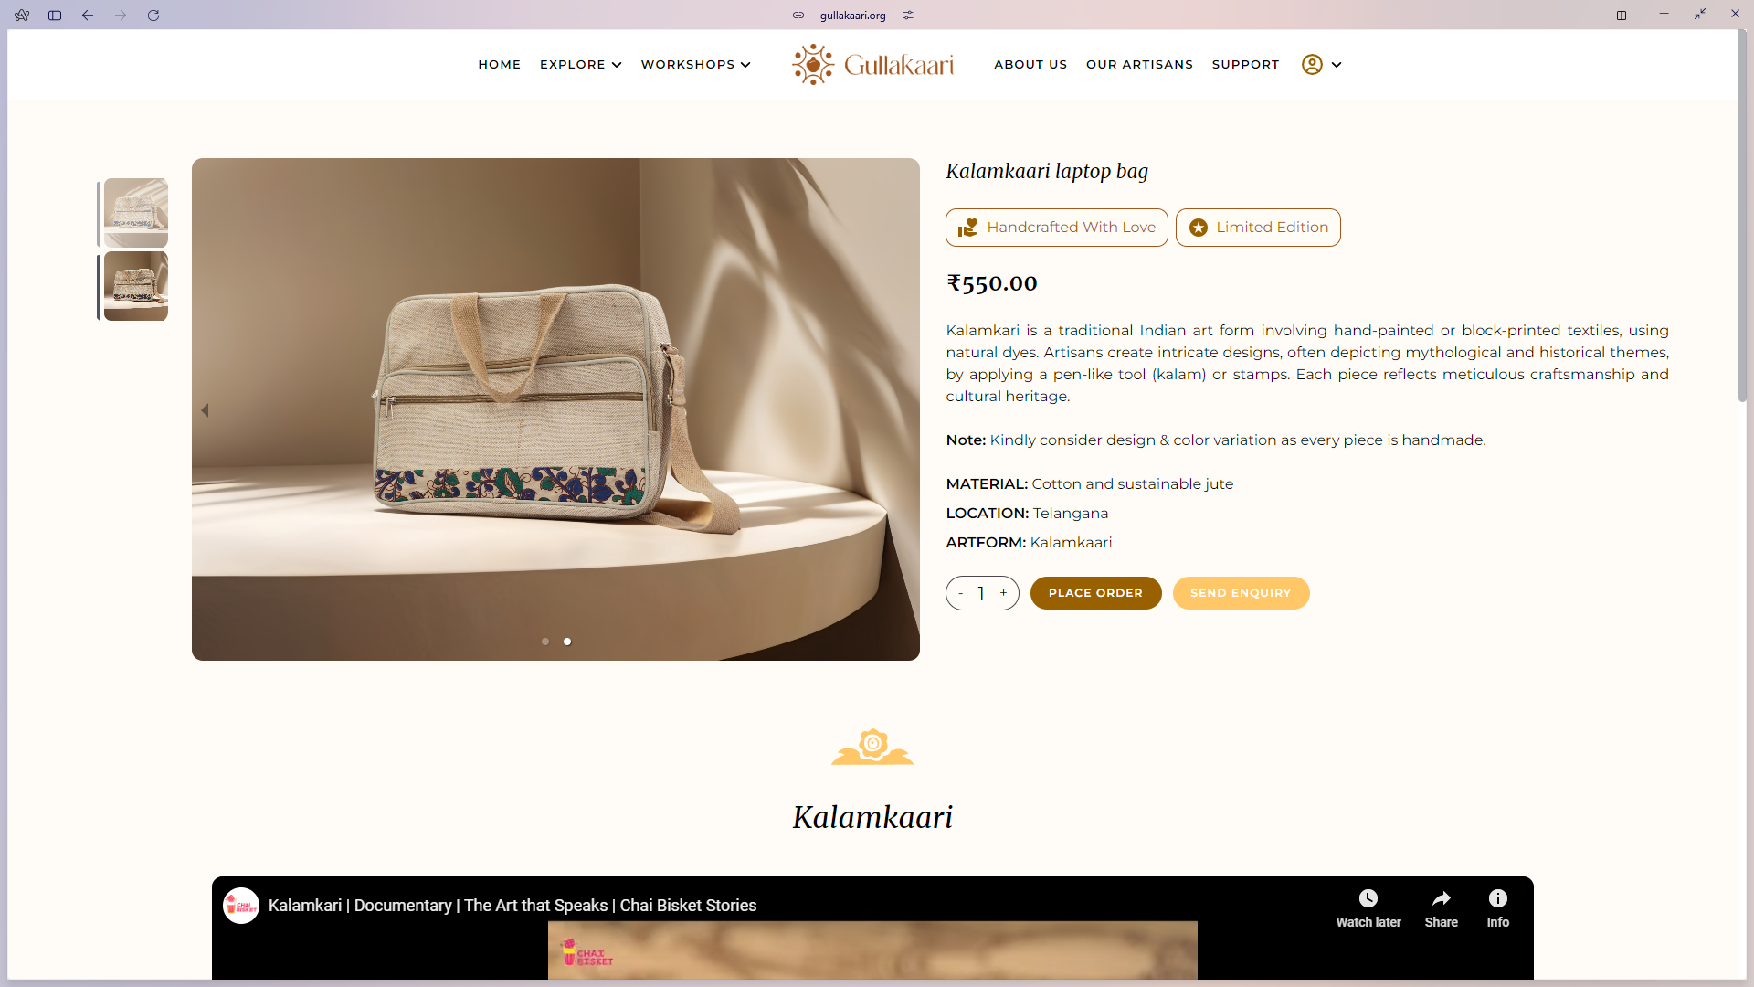1754x987 pixels.
Task: Increase quantity with plus button
Action: (1003, 593)
